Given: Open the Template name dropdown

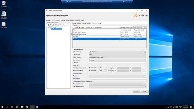Looking at the screenshot, I should [145, 76].
